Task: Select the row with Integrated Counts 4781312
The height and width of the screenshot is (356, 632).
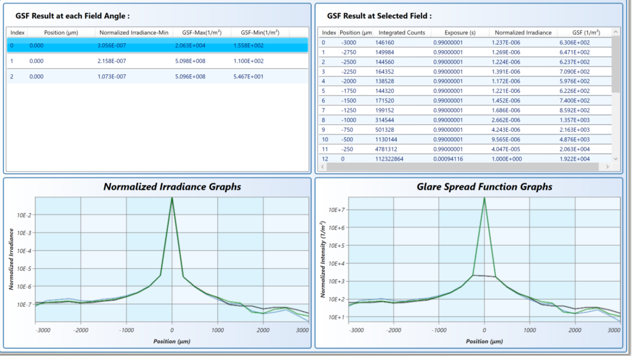Action: (x=463, y=149)
